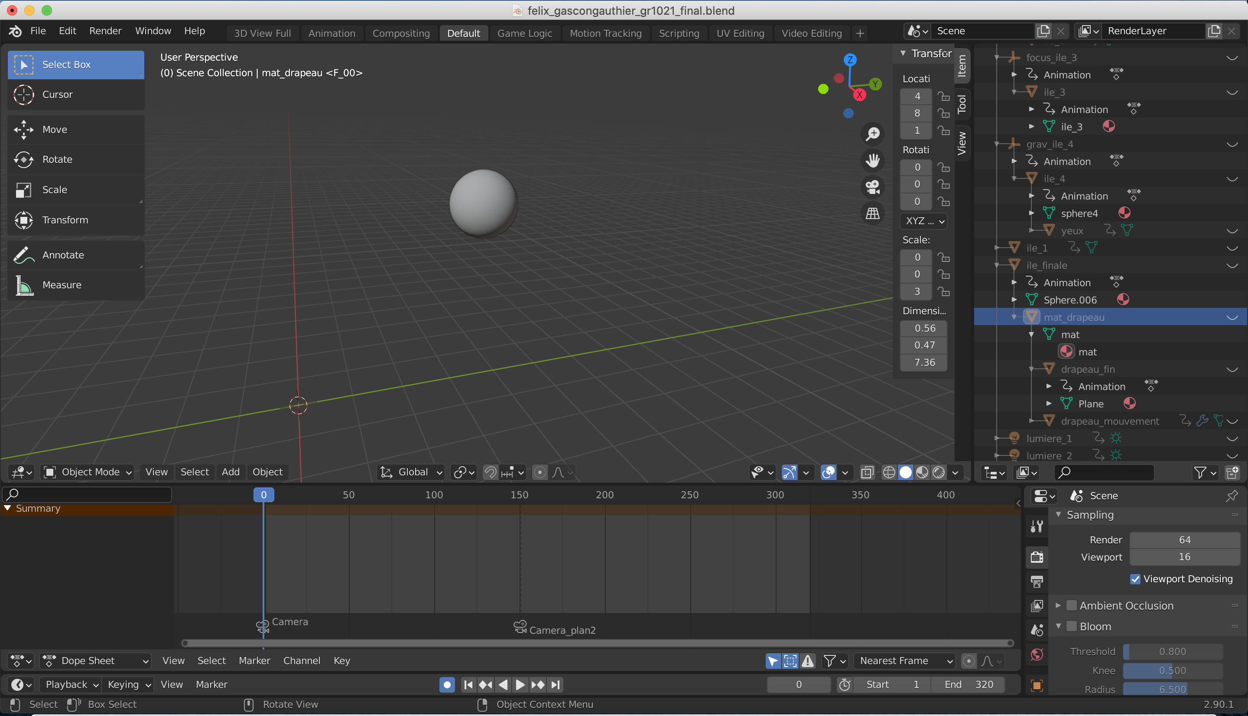
Task: Open the Output properties tab icon
Action: point(1037,582)
